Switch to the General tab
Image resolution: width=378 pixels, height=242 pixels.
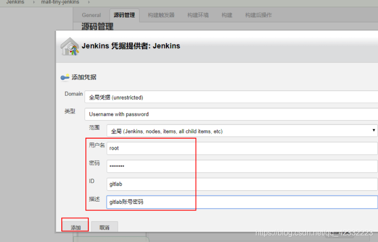tap(91, 15)
